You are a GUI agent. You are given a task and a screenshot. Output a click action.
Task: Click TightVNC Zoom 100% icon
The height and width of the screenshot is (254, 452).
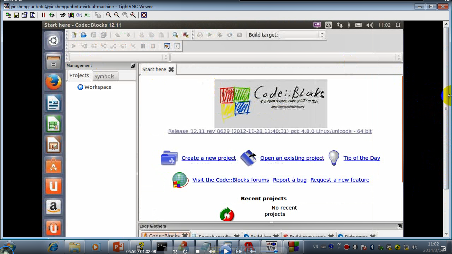point(125,15)
